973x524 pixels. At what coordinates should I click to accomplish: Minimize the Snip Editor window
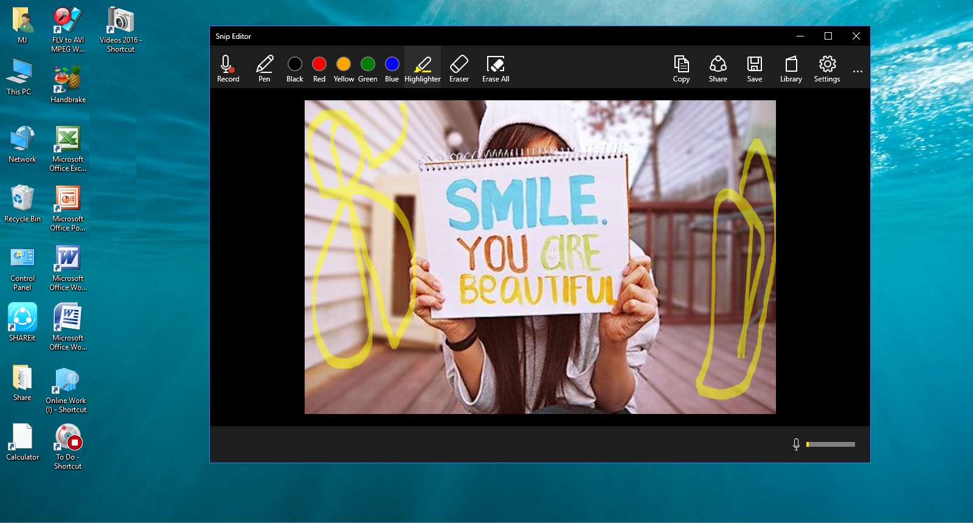[800, 36]
